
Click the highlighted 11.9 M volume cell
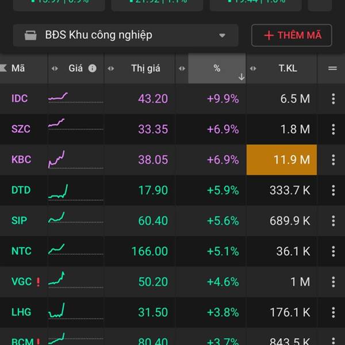(282, 160)
